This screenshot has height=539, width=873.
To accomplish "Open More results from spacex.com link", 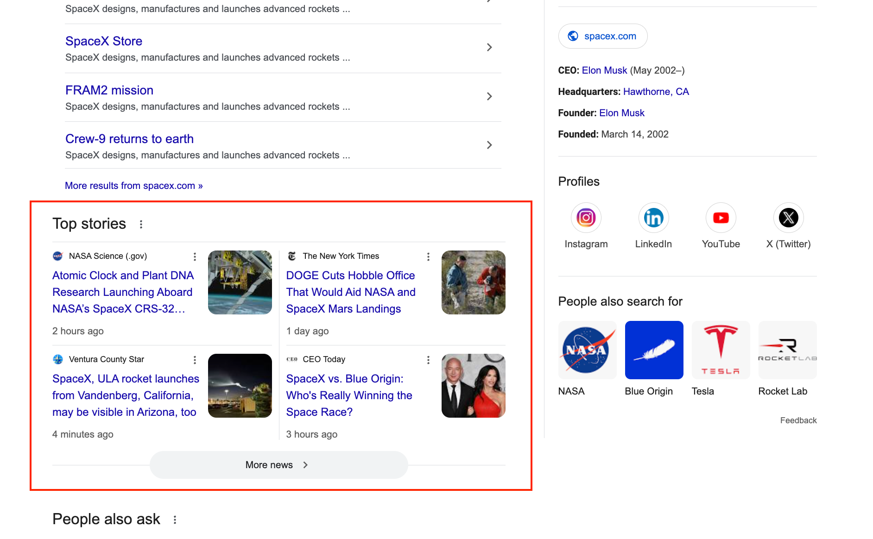I will 133,186.
